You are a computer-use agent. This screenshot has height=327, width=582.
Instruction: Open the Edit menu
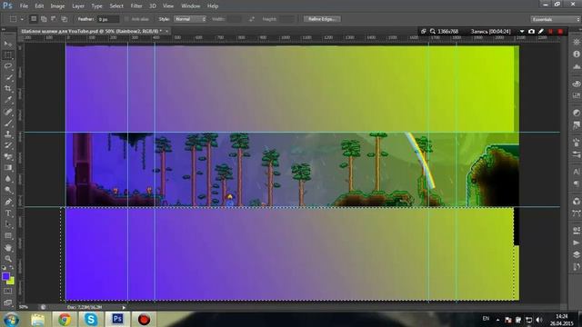click(39, 6)
